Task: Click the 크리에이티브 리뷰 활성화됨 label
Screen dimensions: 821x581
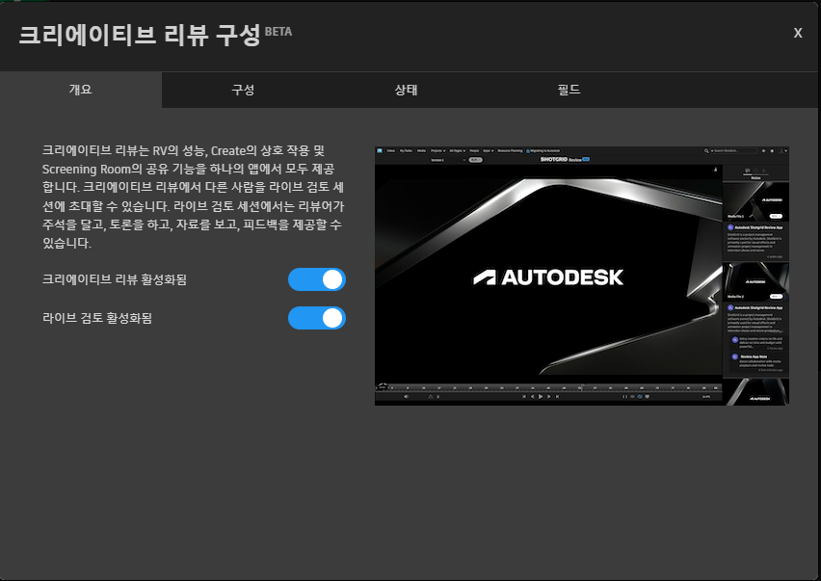Action: tap(114, 279)
